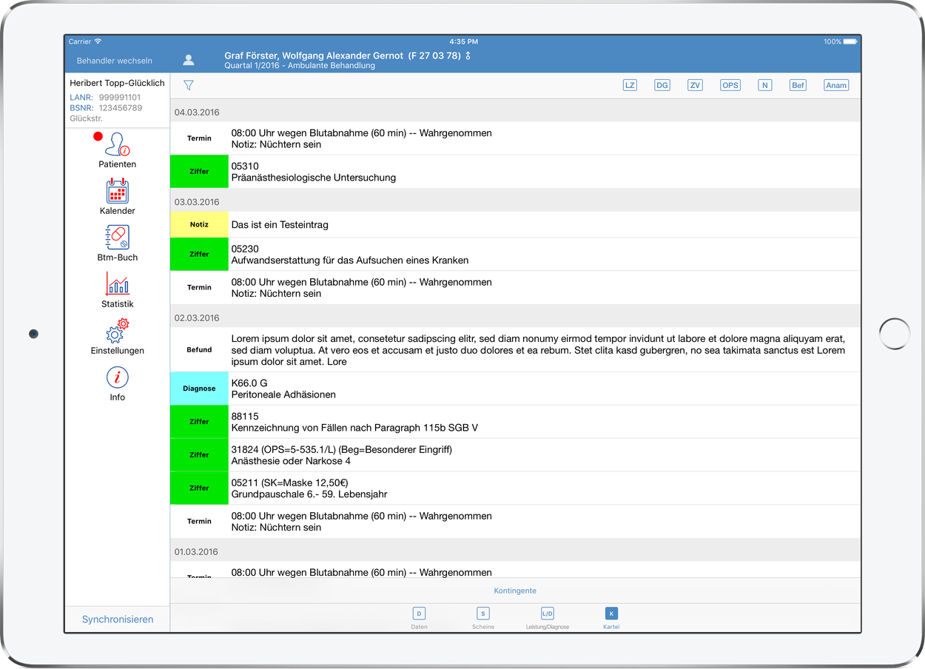Select Ziffer entry 88115 Kennzeichnung

[515, 422]
